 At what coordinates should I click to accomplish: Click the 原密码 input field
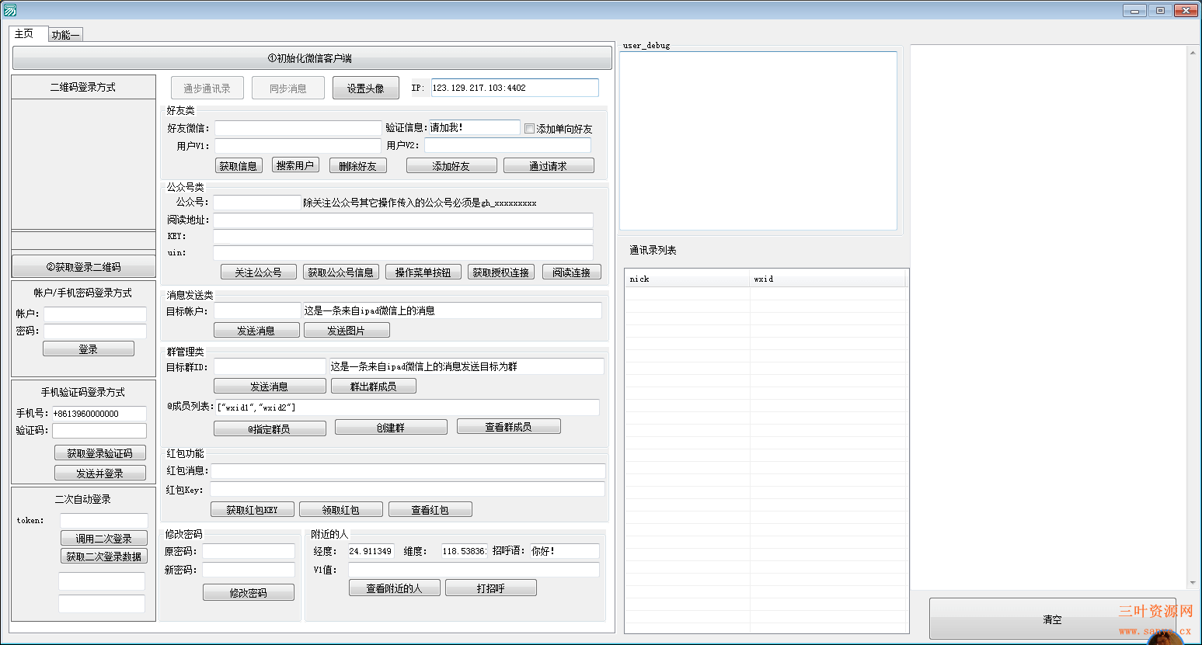pyautogui.click(x=249, y=551)
